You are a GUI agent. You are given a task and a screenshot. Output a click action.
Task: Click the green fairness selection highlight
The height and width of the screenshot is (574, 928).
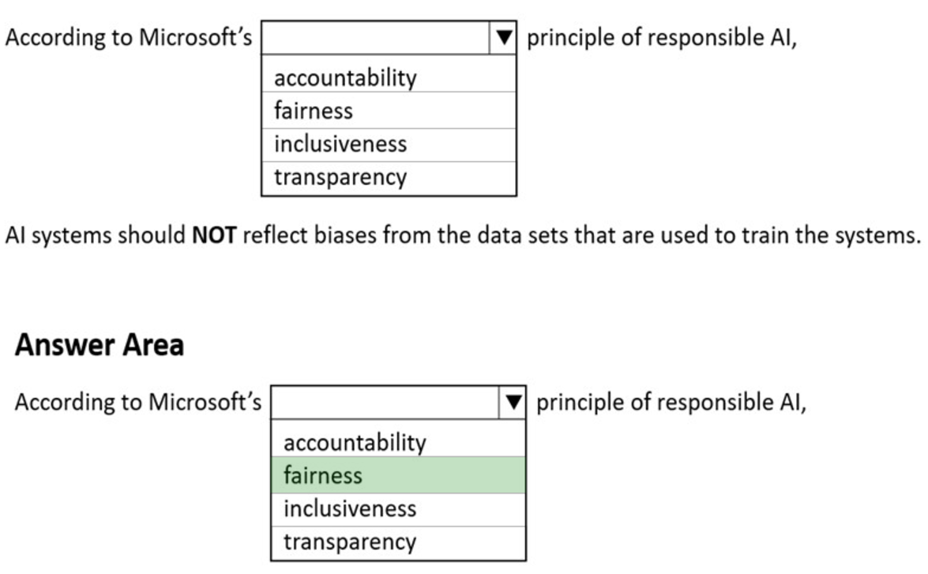pyautogui.click(x=395, y=475)
